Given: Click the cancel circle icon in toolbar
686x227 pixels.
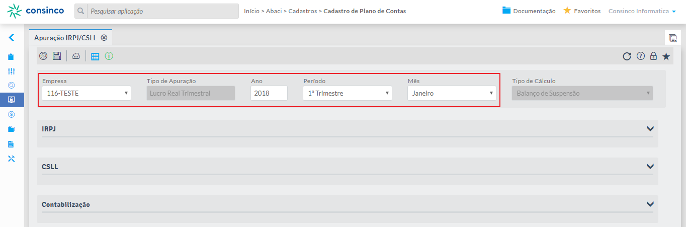Looking at the screenshot, I should (x=44, y=56).
